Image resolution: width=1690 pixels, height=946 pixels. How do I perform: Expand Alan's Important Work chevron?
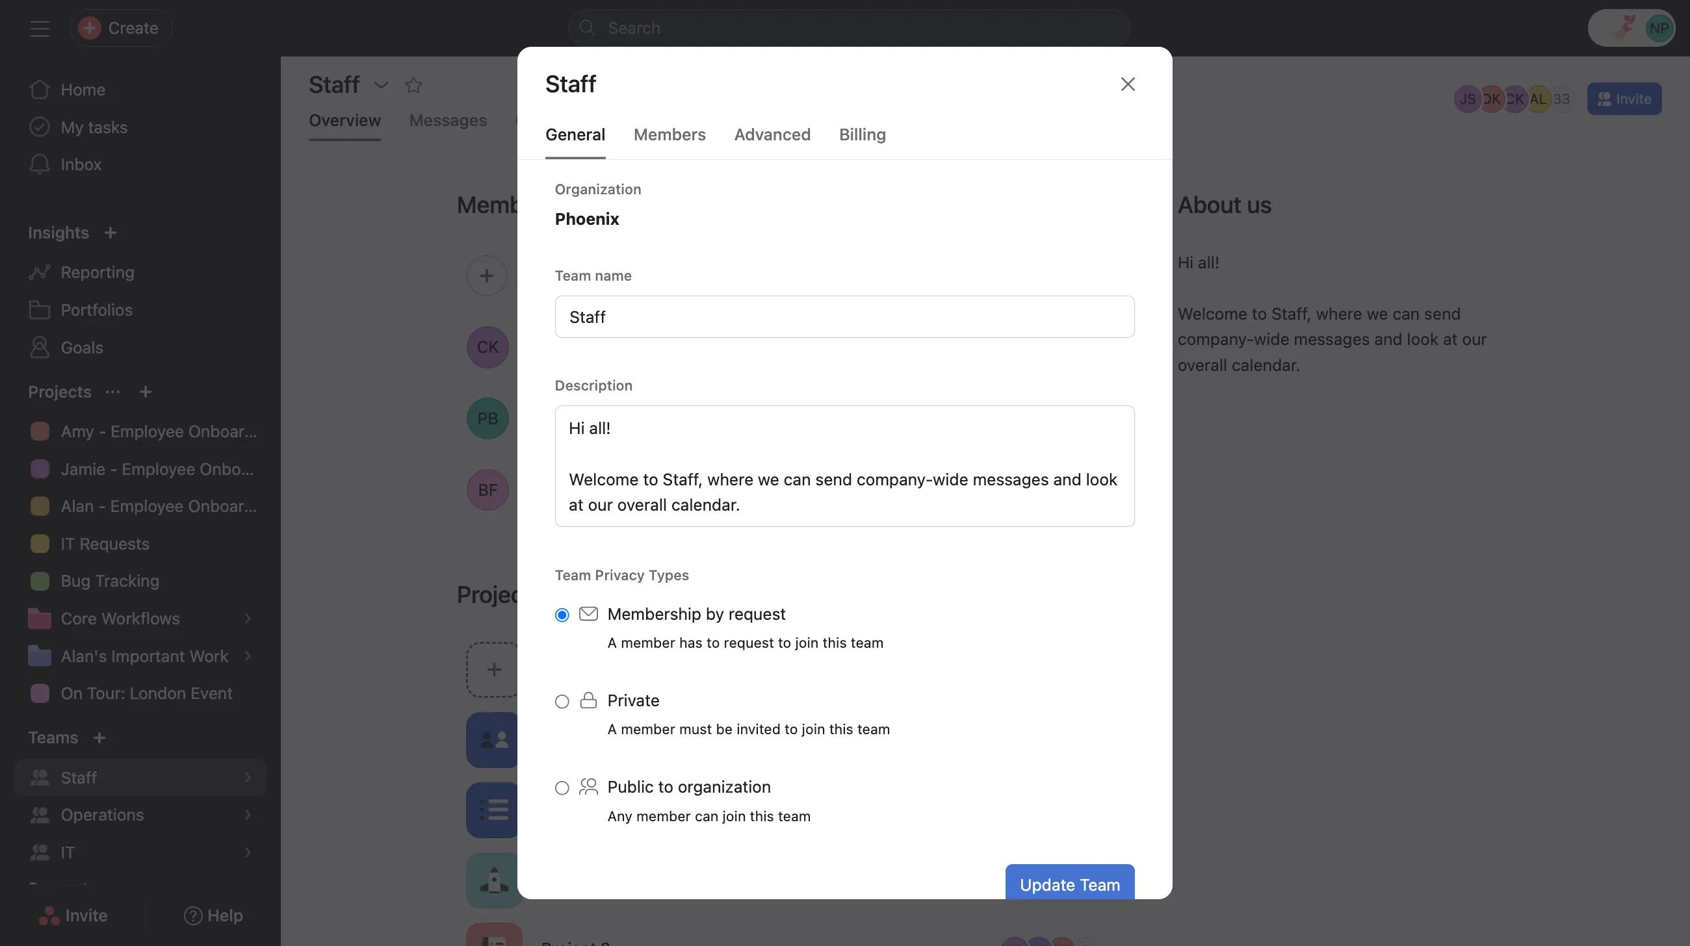pyautogui.click(x=248, y=656)
